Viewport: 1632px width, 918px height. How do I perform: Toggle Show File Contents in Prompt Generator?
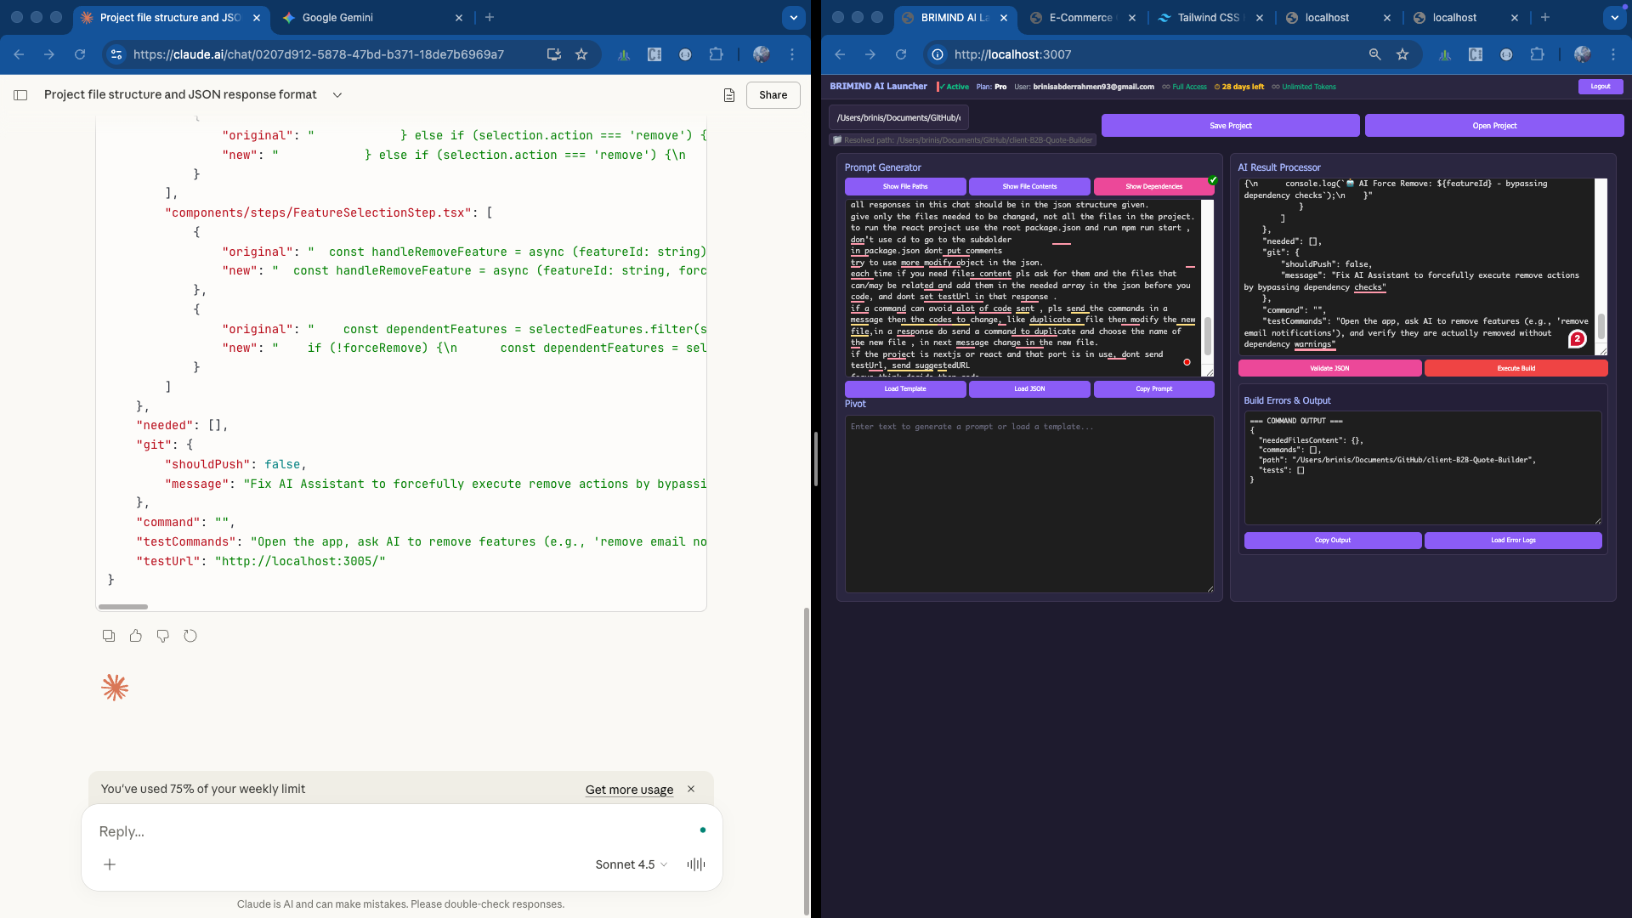pyautogui.click(x=1029, y=186)
